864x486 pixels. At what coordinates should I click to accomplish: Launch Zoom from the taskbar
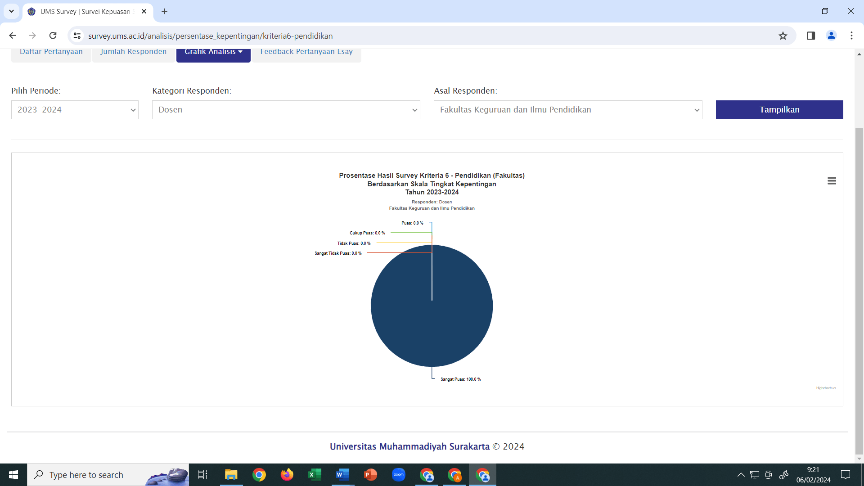coord(398,475)
